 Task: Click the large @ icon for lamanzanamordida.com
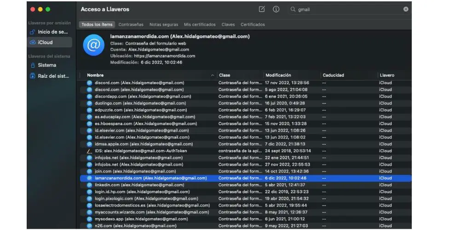pos(93,45)
